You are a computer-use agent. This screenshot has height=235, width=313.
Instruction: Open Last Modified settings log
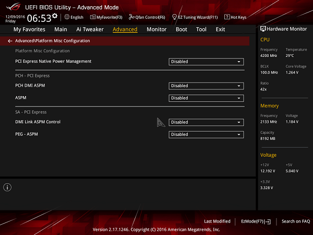(217, 221)
